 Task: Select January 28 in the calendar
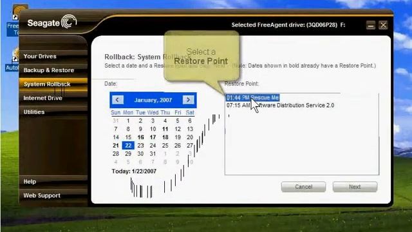click(x=116, y=154)
